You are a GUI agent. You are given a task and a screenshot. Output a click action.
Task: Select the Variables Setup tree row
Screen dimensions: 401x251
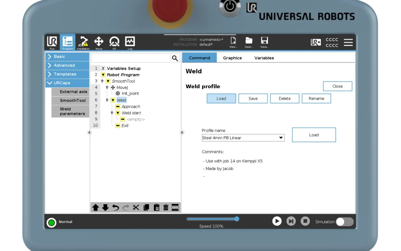124,69
